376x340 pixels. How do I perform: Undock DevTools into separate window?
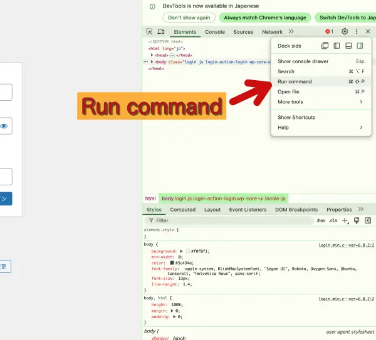point(325,46)
